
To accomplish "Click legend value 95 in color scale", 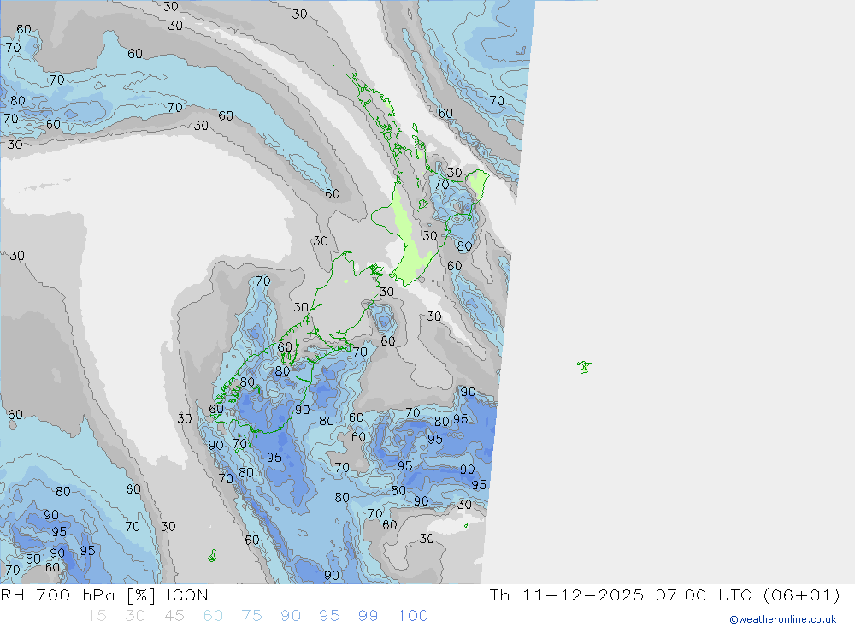I will click(x=329, y=616).
